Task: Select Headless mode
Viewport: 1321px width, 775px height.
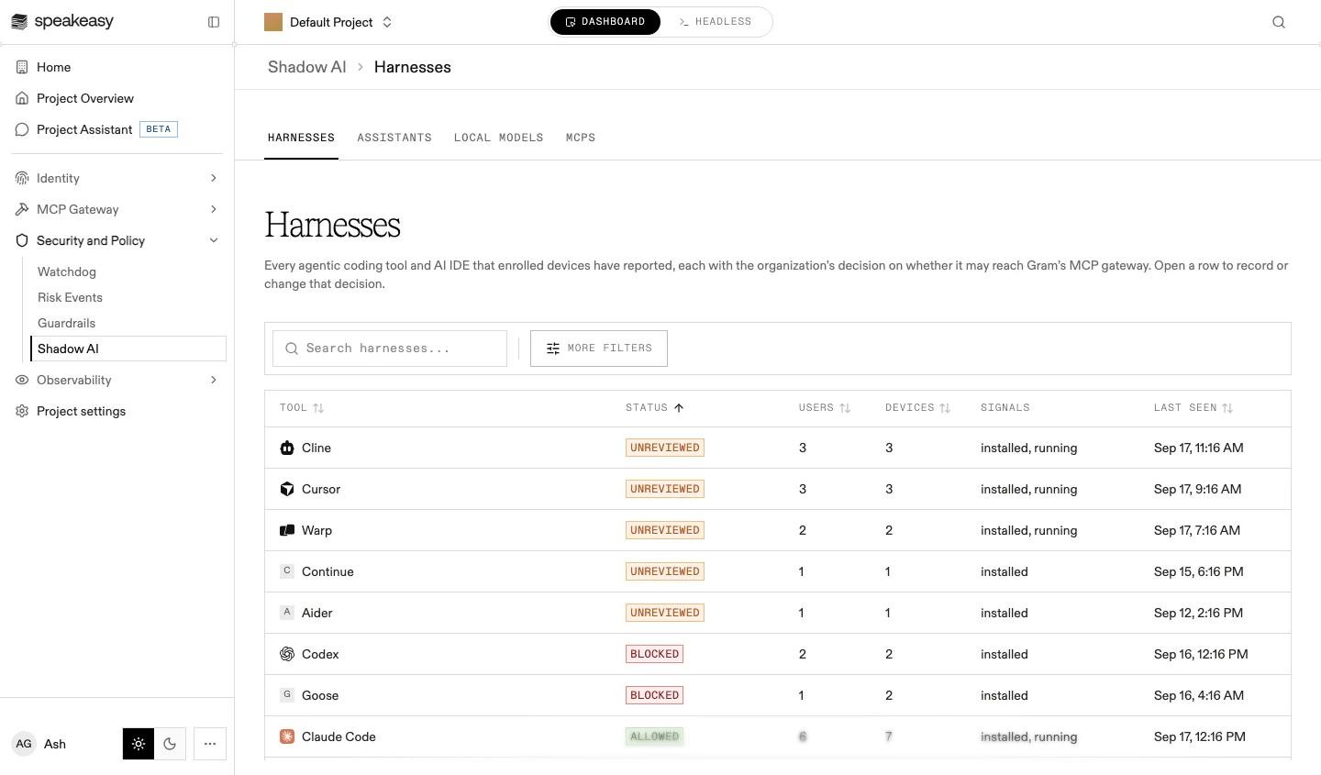Action: [x=716, y=22]
